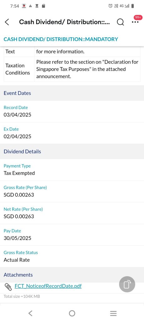Select Gross Rate value SGD 0.00263
Image resolution: width=144 pixels, height=321 pixels.
[x=19, y=195]
